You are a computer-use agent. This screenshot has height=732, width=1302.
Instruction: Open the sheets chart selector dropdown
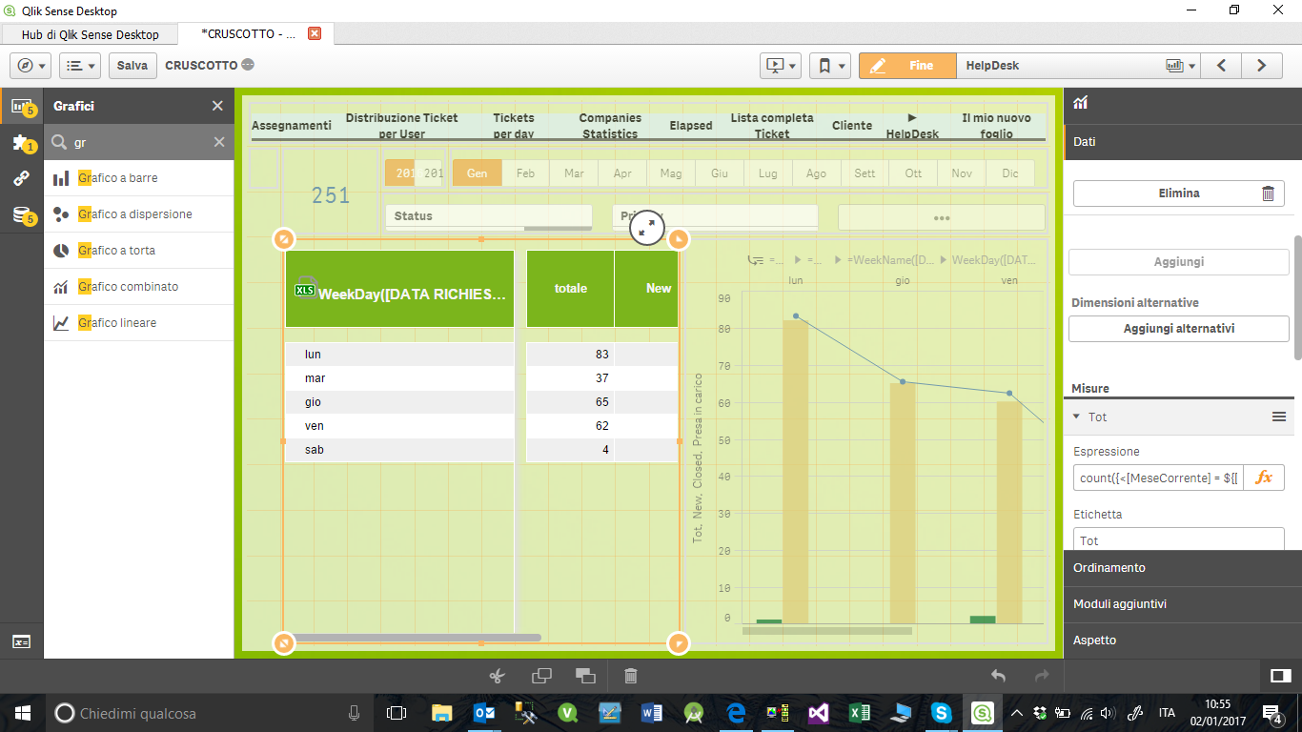click(1180, 66)
